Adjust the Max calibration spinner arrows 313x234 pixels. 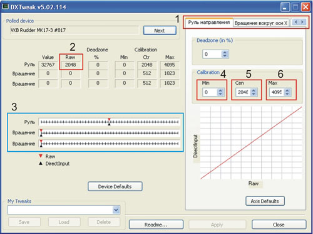click(x=287, y=92)
